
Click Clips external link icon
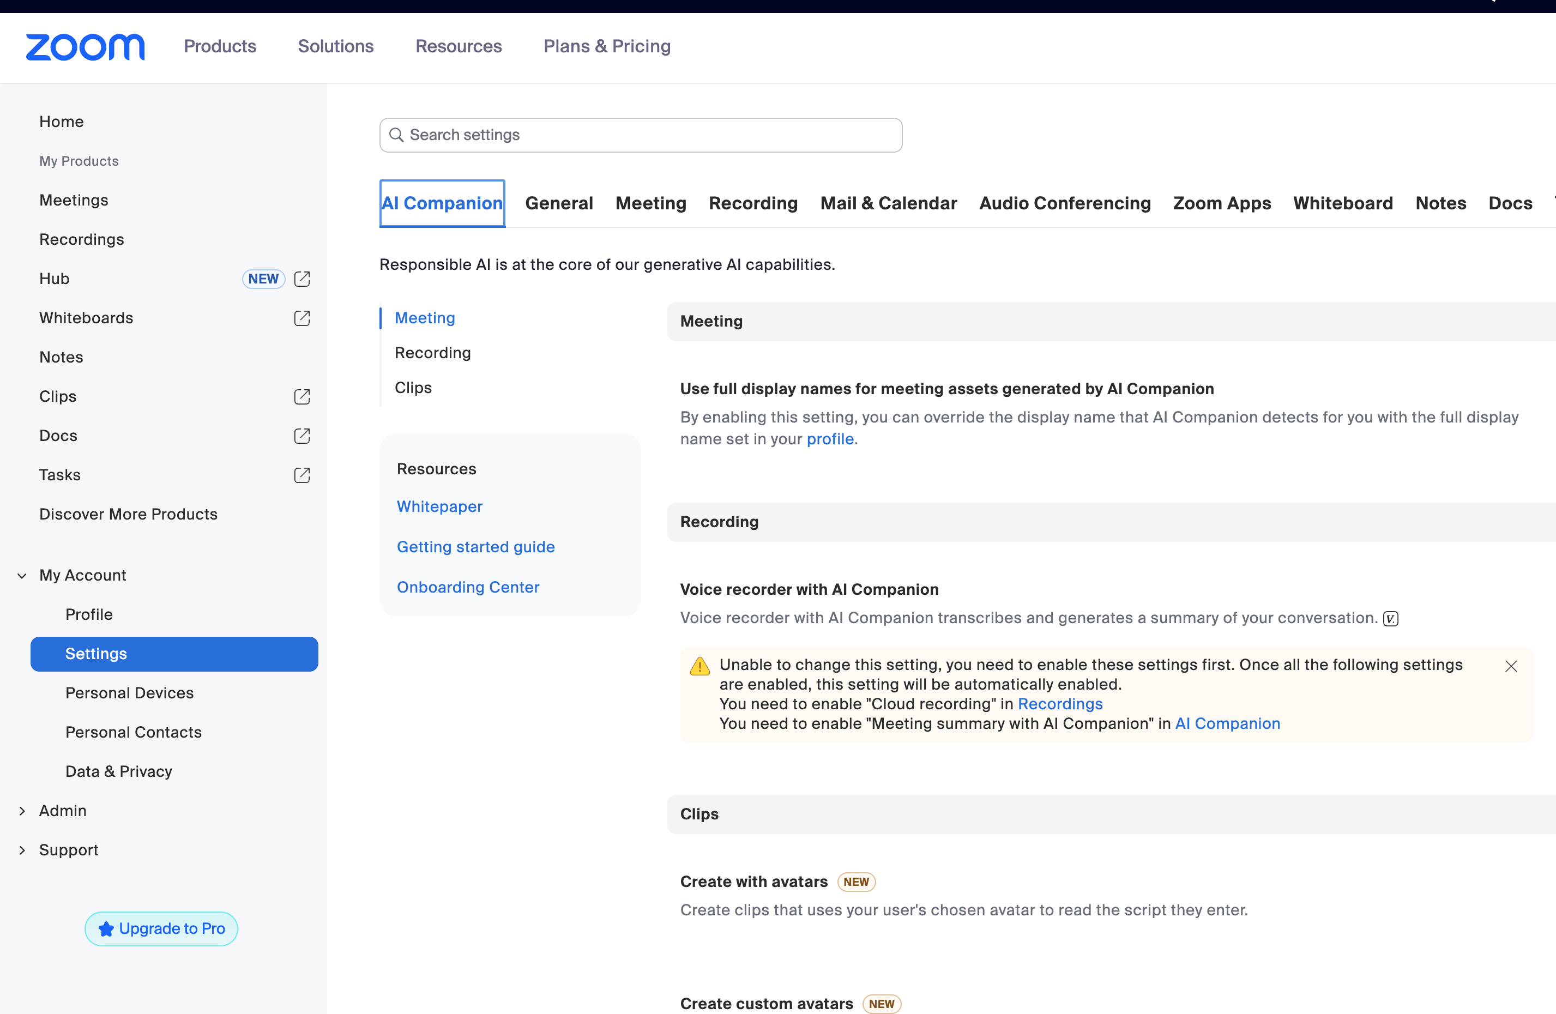coord(301,397)
